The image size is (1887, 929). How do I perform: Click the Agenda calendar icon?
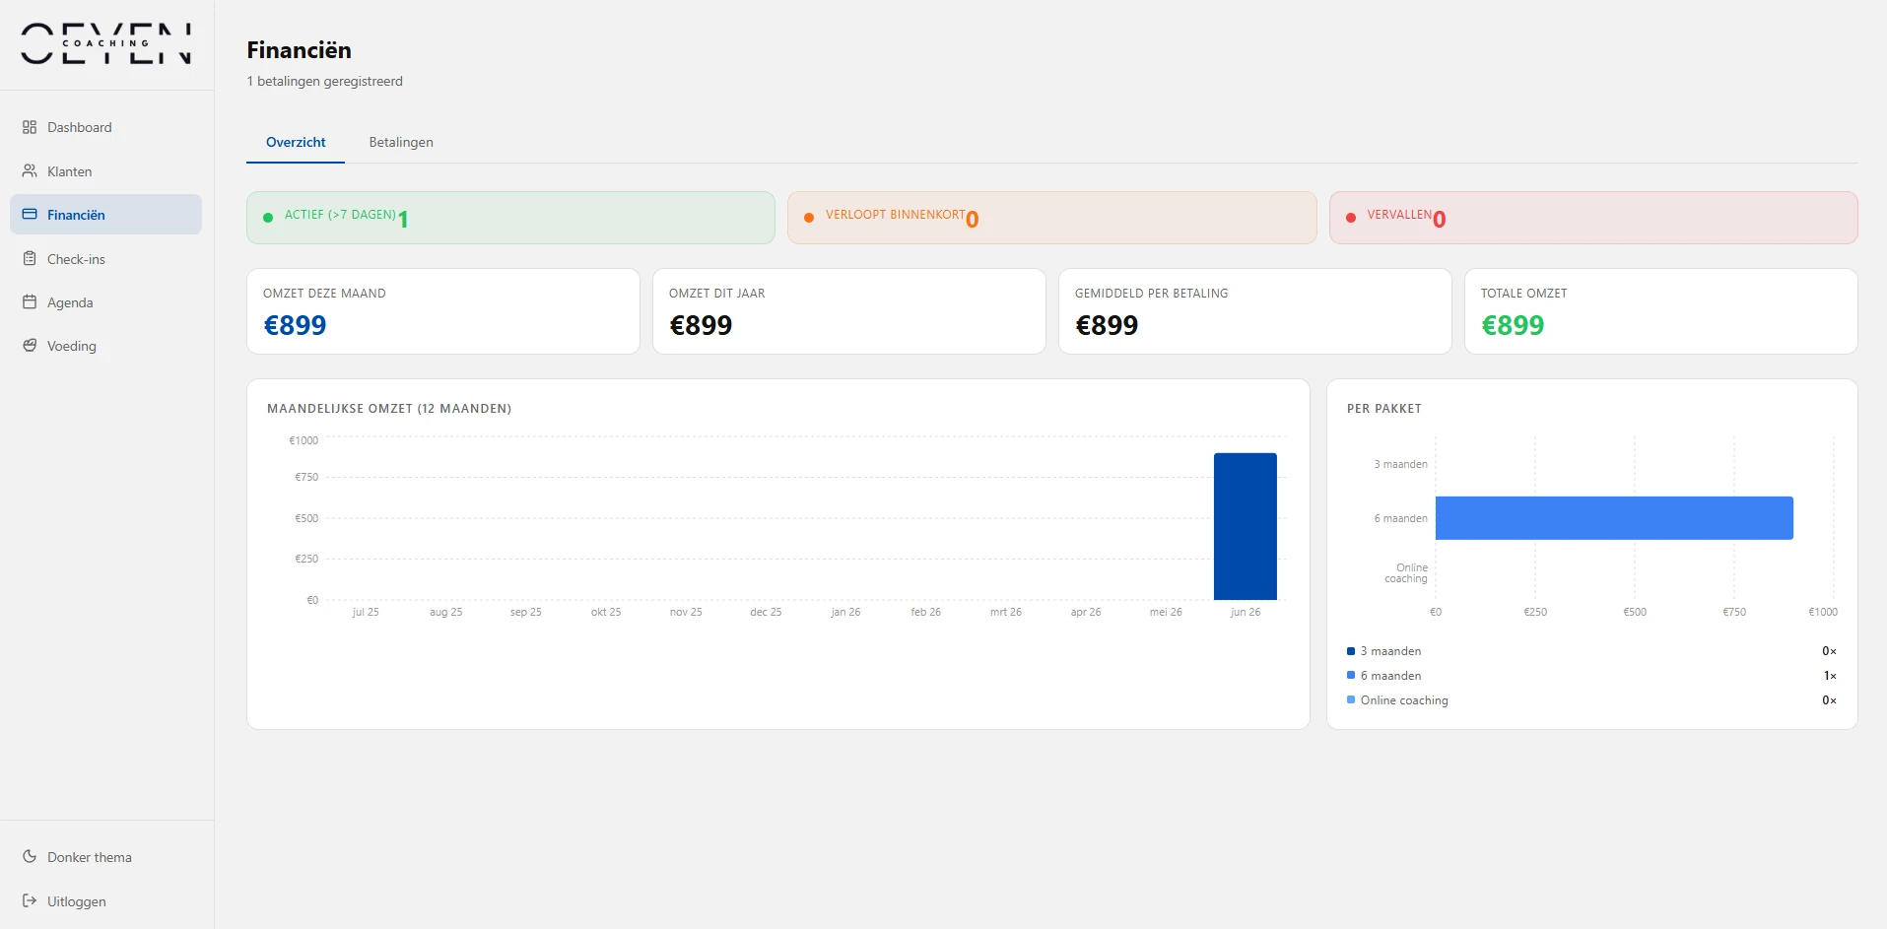pos(30,302)
